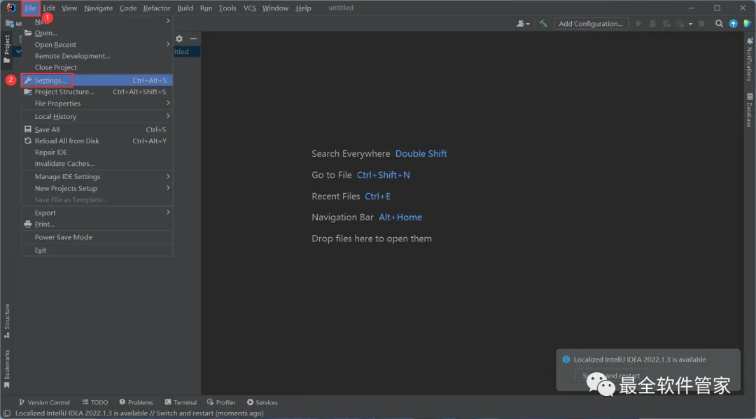The image size is (756, 419).
Task: Click status bar localized IDEA message
Action: [139, 413]
